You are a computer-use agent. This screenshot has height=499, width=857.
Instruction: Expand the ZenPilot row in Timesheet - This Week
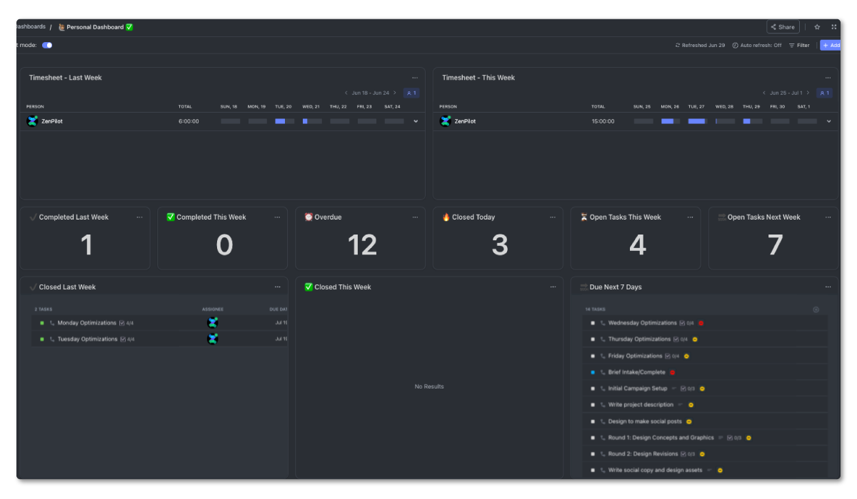[828, 120]
